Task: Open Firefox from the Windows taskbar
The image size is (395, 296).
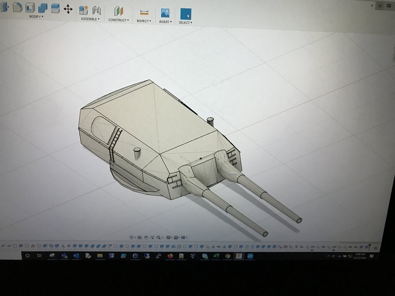Action: pyautogui.click(x=170, y=256)
